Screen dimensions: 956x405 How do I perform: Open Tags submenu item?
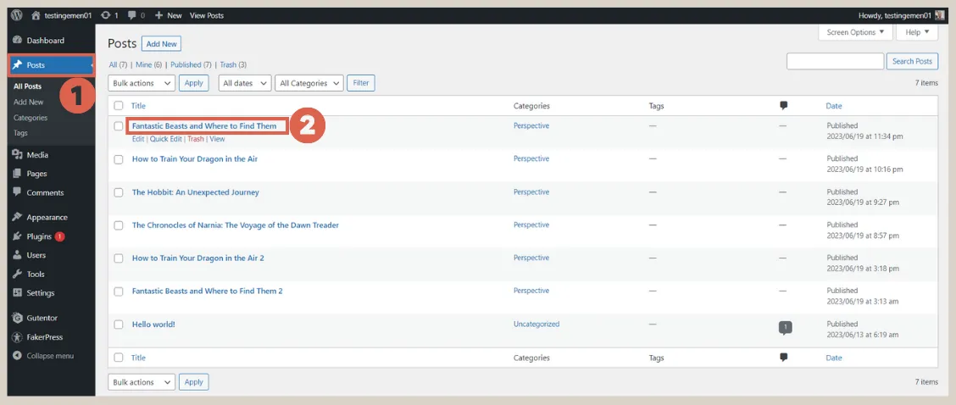20,133
